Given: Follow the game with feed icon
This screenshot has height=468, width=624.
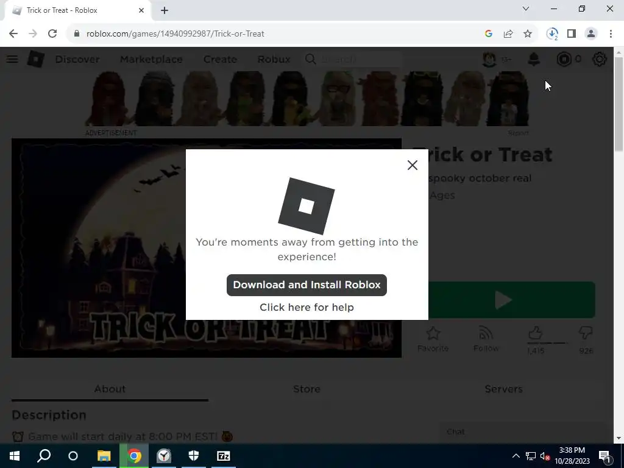Looking at the screenshot, I should 486,339.
